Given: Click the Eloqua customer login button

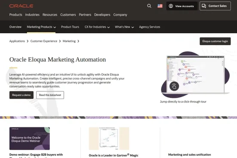Looking at the screenshot, I should tap(215, 41).
